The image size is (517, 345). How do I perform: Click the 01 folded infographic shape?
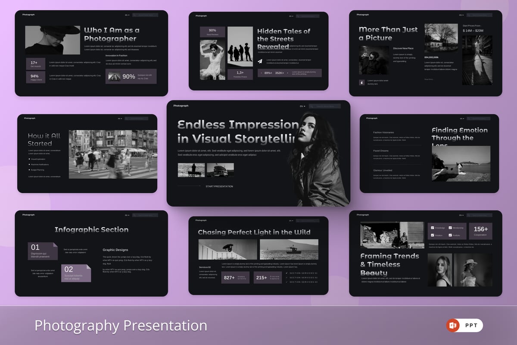coord(43,251)
